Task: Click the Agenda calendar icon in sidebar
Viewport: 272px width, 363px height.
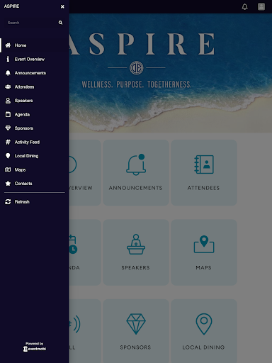Action: pos(8,114)
